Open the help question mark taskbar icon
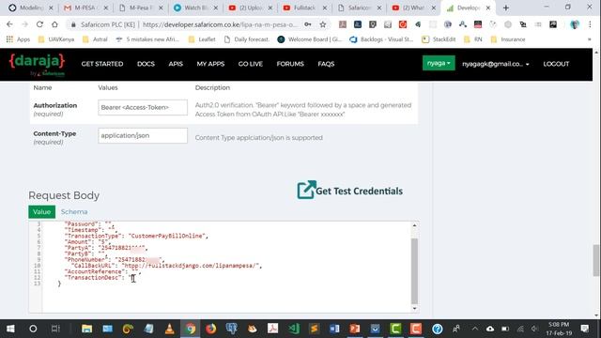This screenshot has height=338, width=601. 438,329
